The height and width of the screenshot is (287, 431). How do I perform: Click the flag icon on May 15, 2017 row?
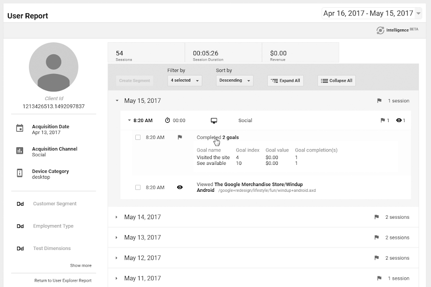tap(379, 100)
